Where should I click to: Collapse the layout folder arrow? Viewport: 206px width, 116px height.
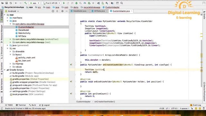coord(11,54)
